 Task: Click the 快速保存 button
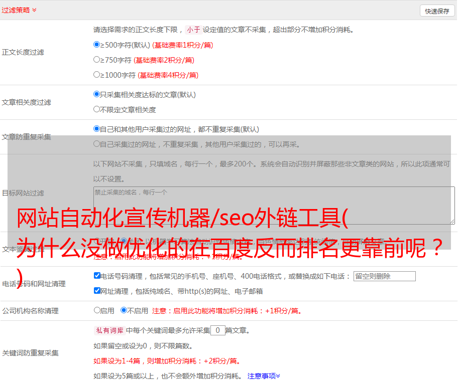point(437,11)
